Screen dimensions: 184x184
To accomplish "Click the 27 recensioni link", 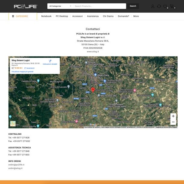I will [x=29, y=68].
